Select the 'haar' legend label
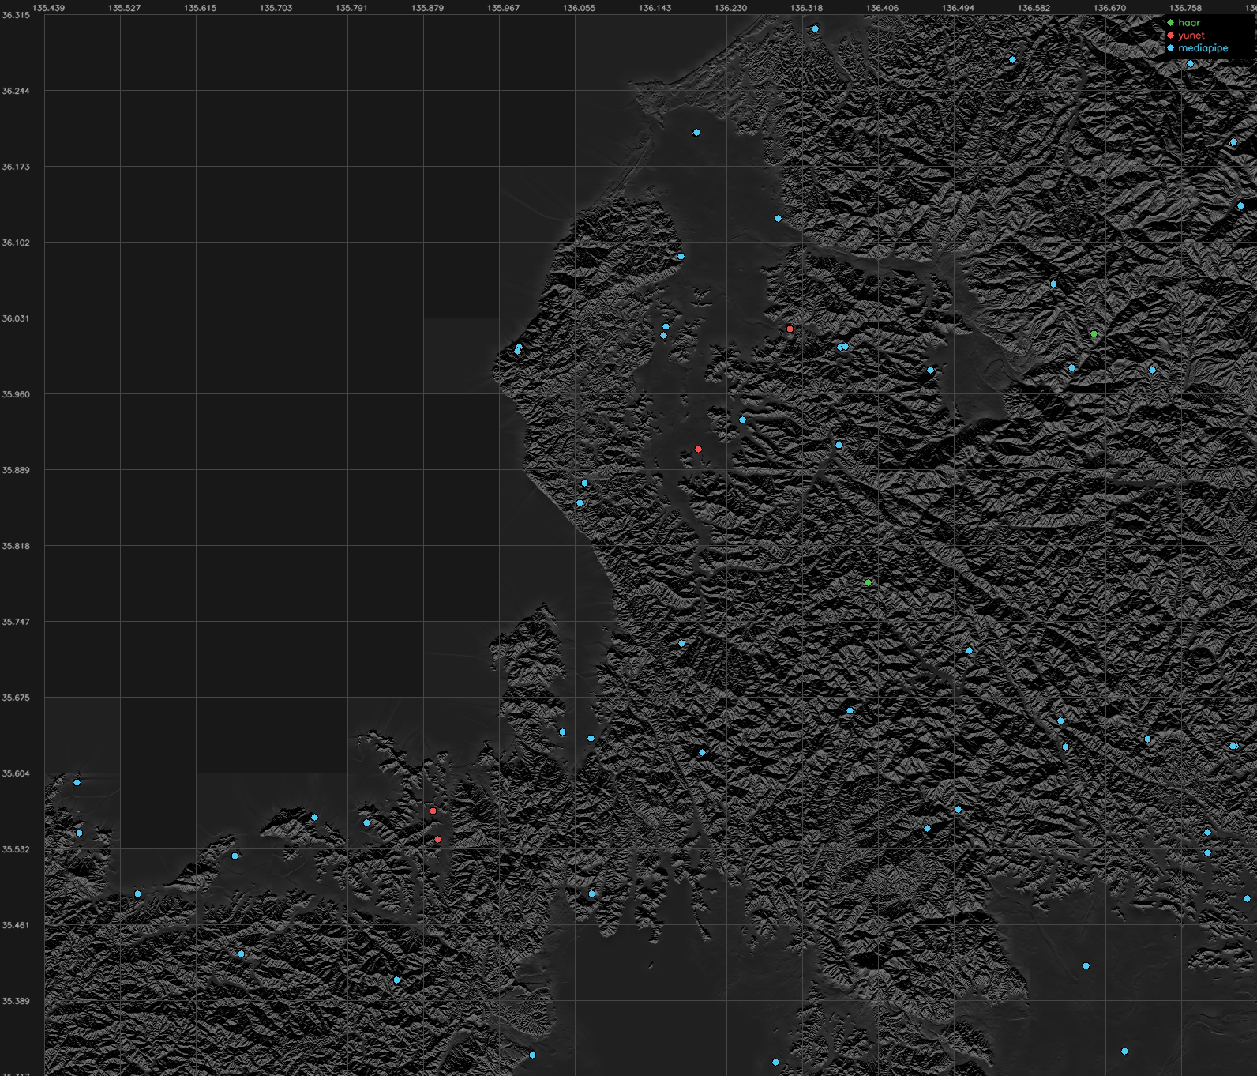The height and width of the screenshot is (1076, 1257). coord(1188,23)
